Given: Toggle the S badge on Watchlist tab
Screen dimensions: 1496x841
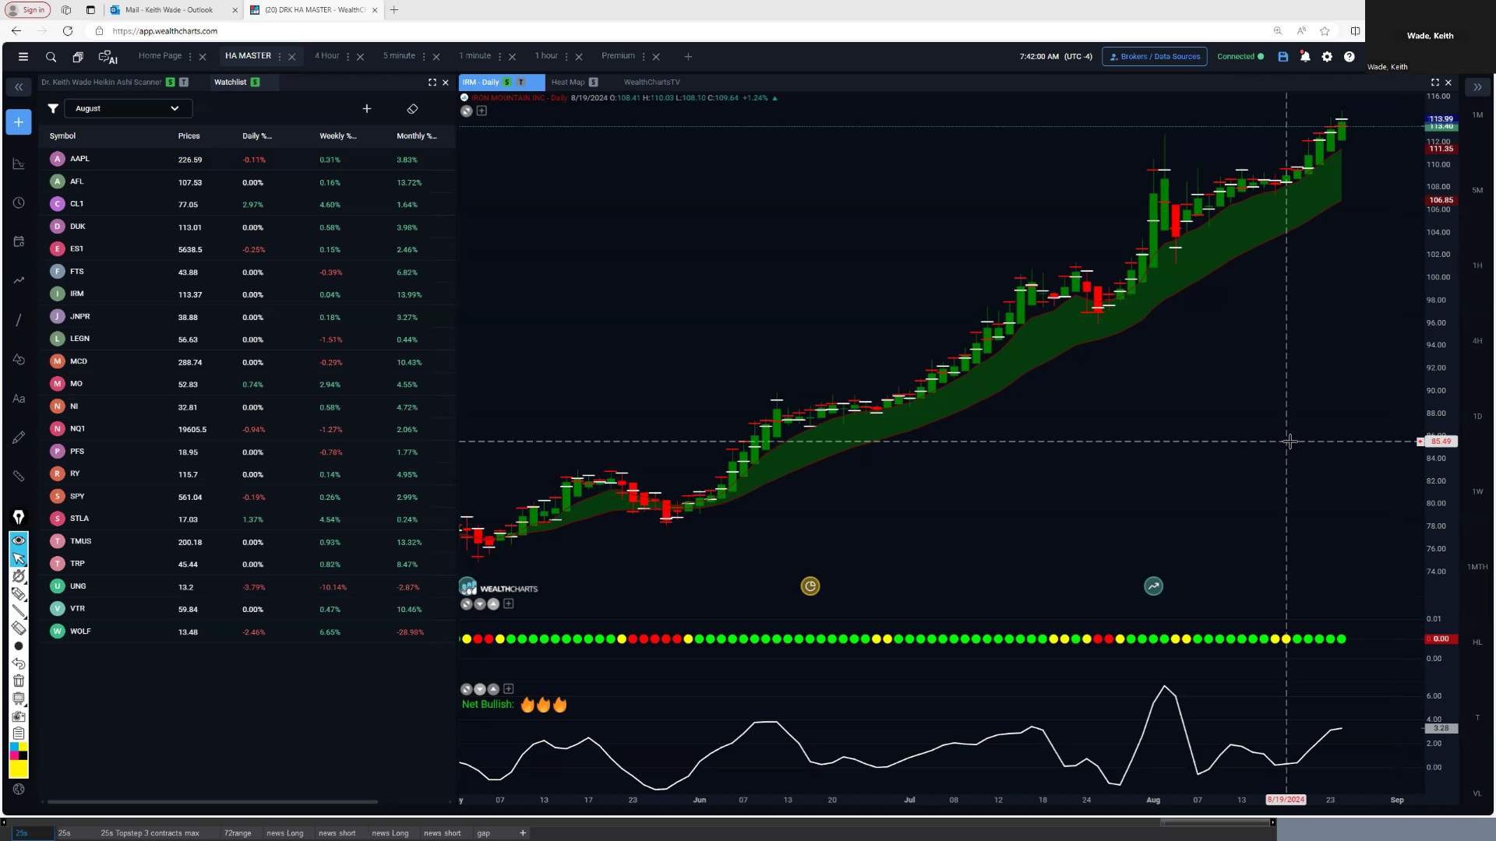Looking at the screenshot, I should (255, 83).
